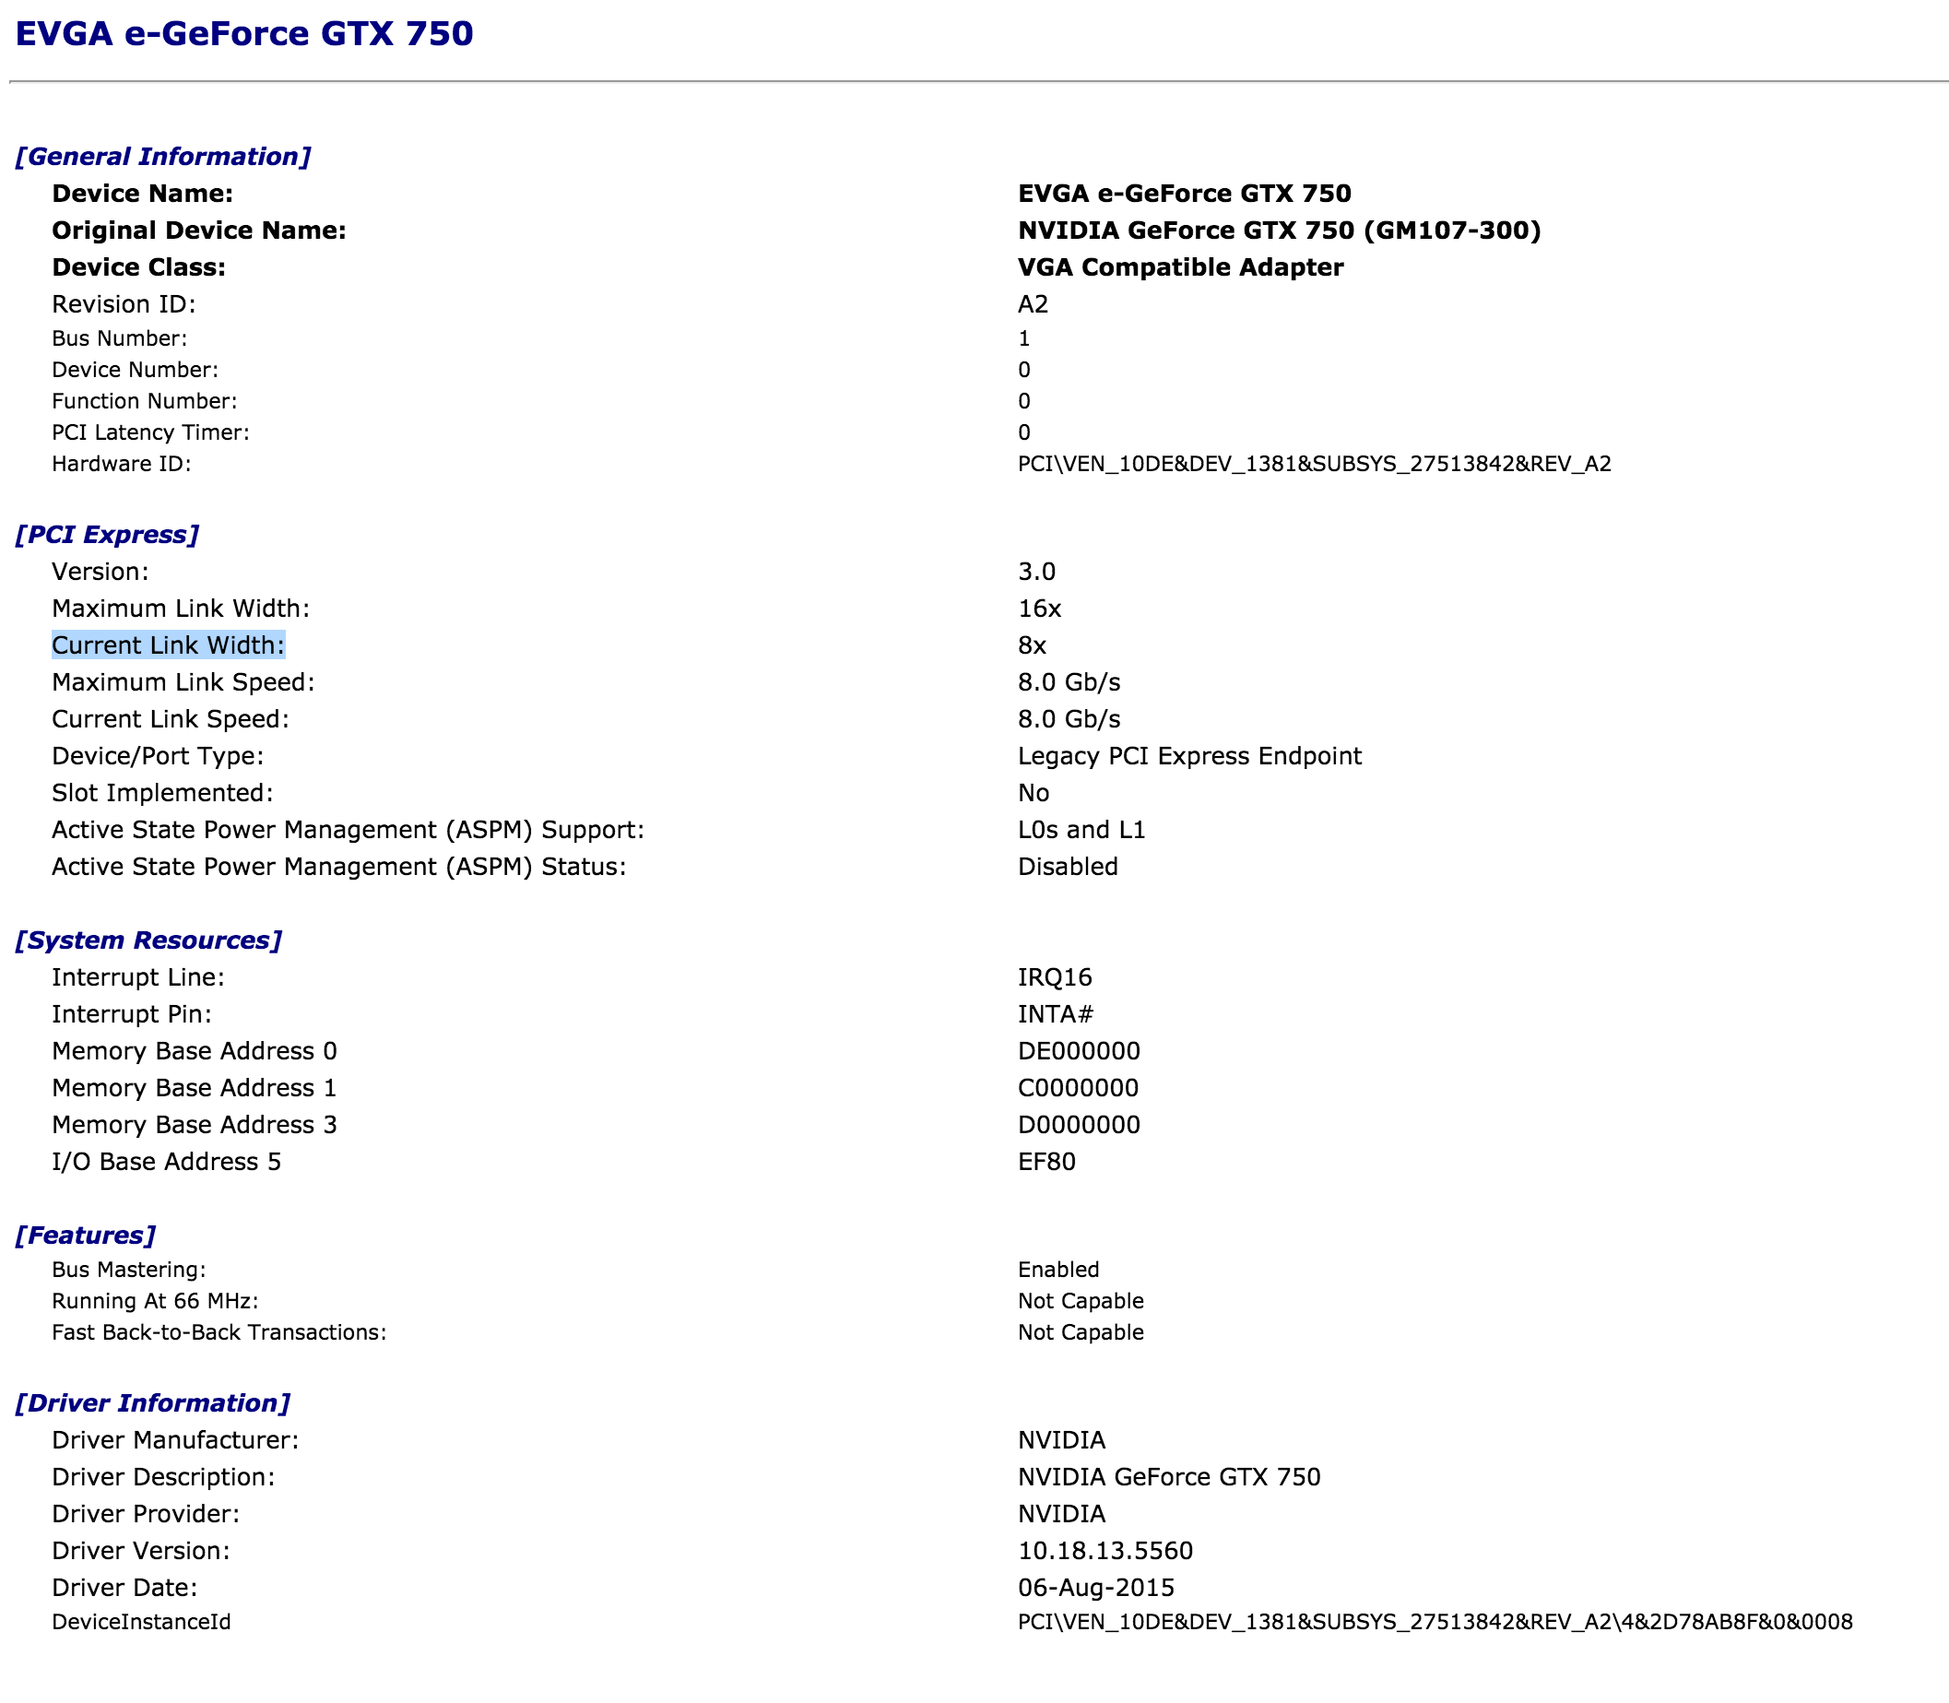This screenshot has height=1703, width=1949.
Task: Click the C0000000 address value
Action: [1078, 1088]
